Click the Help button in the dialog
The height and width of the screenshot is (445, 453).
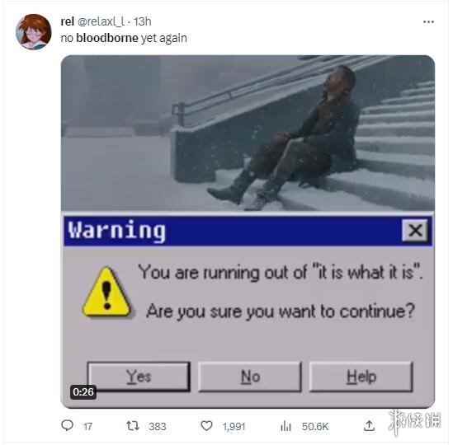point(361,377)
